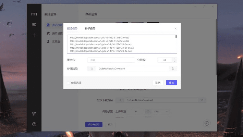243x137 pixels.
Task: Switch to the 链接任务 tab
Action: 72,28
